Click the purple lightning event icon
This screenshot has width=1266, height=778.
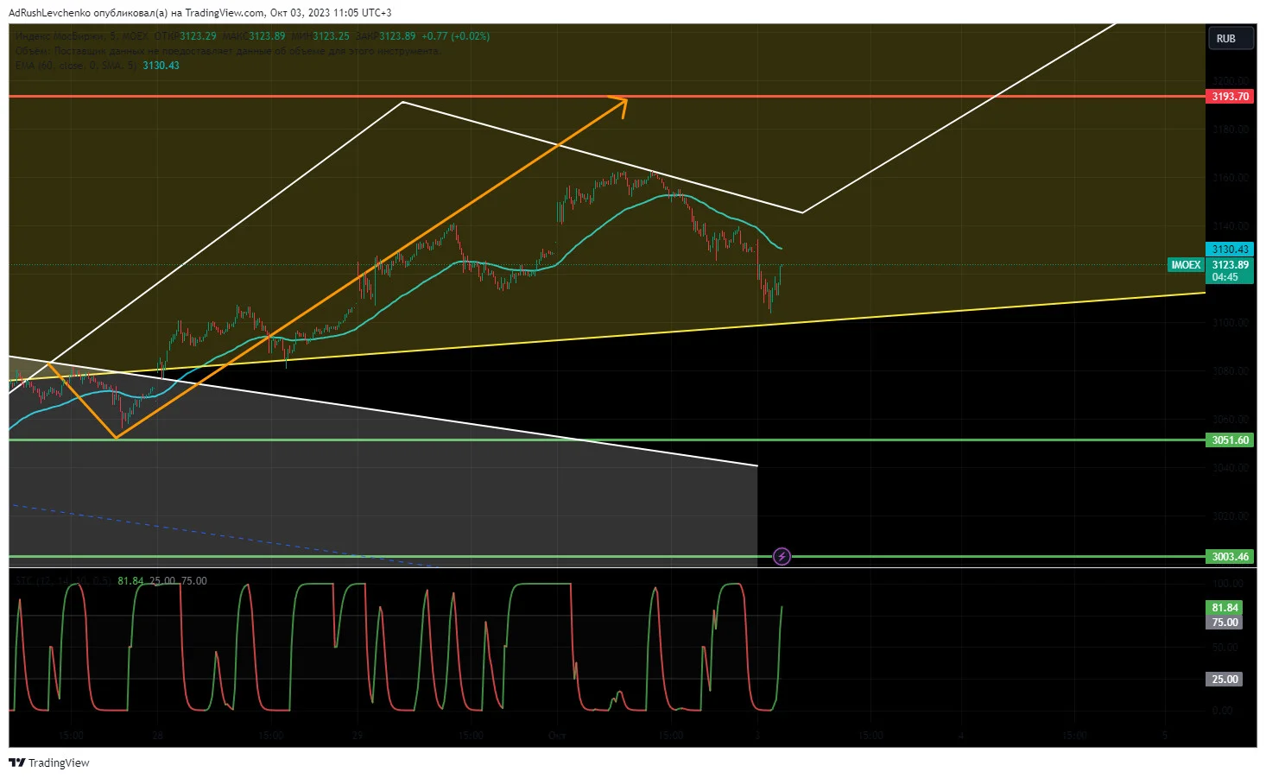782,556
